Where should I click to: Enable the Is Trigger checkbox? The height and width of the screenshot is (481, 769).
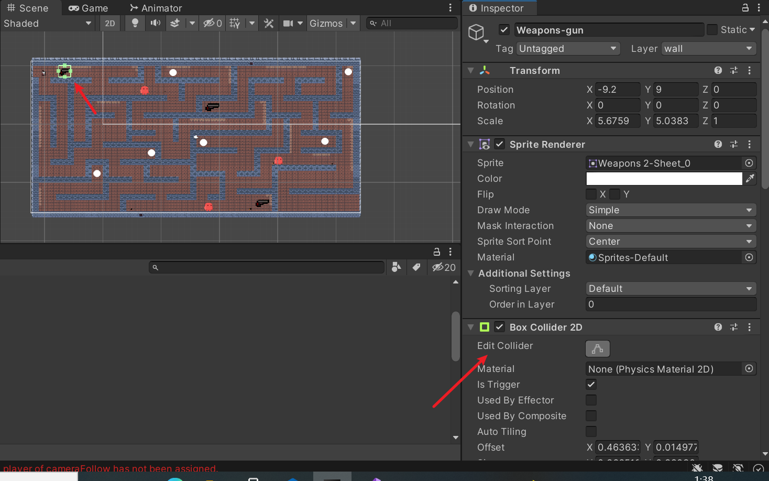591,384
